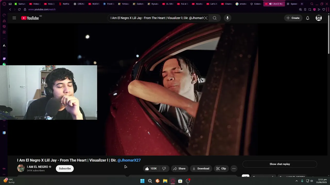This screenshot has height=185, width=330.
Task: Start voice search with the microphone
Action: click(227, 18)
